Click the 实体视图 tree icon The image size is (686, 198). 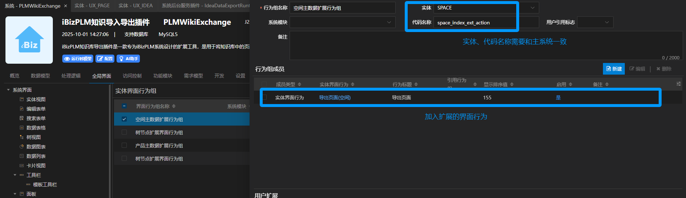point(21,99)
